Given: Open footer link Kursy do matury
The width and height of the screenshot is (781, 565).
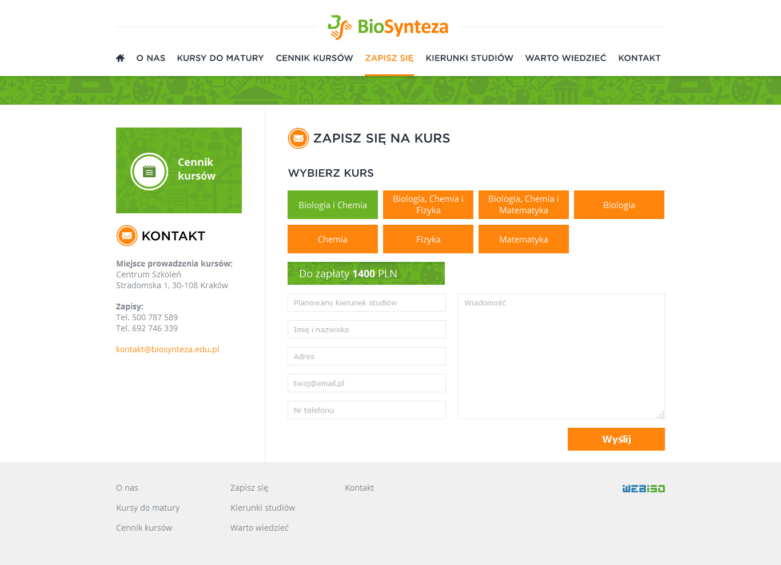Looking at the screenshot, I should [x=148, y=508].
